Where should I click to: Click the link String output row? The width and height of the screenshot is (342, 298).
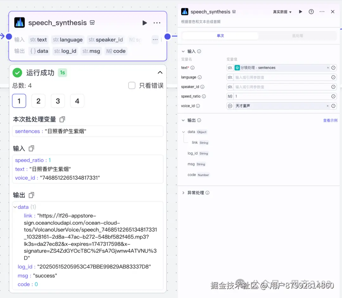(x=200, y=143)
